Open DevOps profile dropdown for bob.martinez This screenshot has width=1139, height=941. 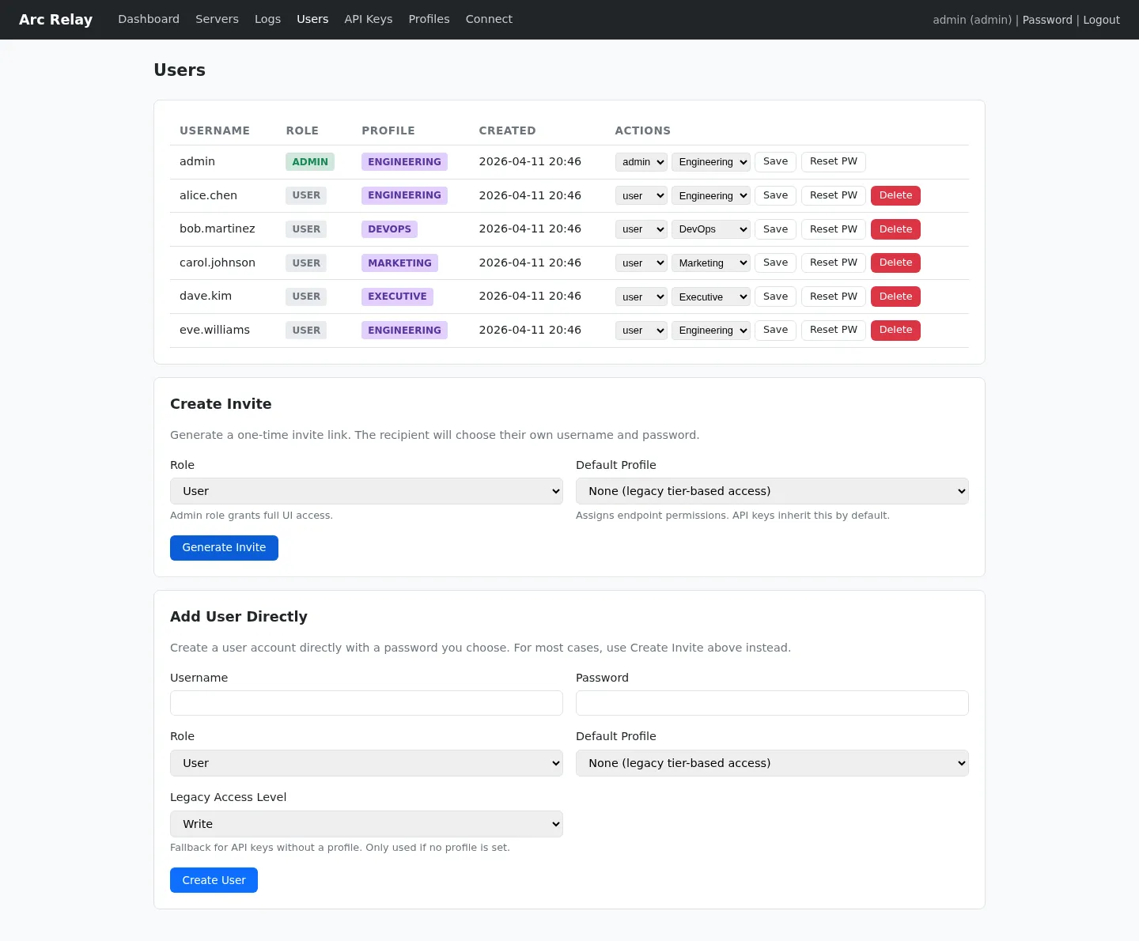711,229
